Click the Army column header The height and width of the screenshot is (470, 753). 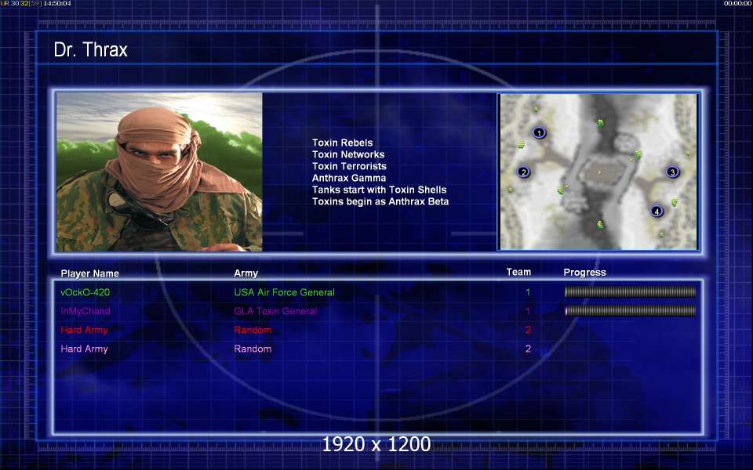(x=246, y=273)
